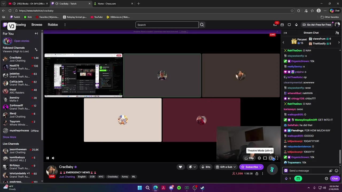This screenshot has height=192, width=342.
Task: Open stories link in sidebar
Action: [22, 41]
